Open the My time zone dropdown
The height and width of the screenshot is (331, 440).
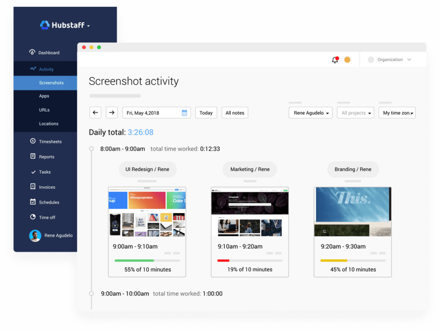click(397, 112)
